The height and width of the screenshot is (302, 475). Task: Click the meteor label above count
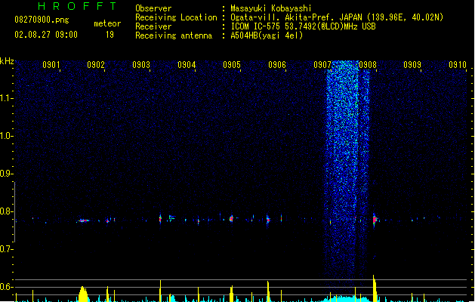(x=107, y=23)
